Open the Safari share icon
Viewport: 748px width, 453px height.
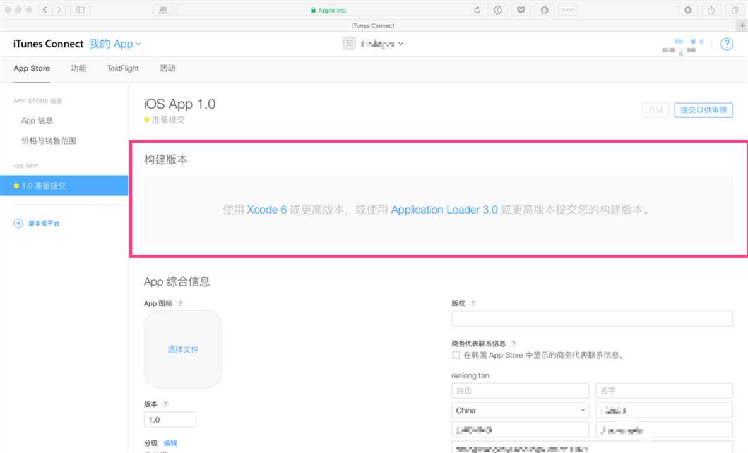pos(711,10)
